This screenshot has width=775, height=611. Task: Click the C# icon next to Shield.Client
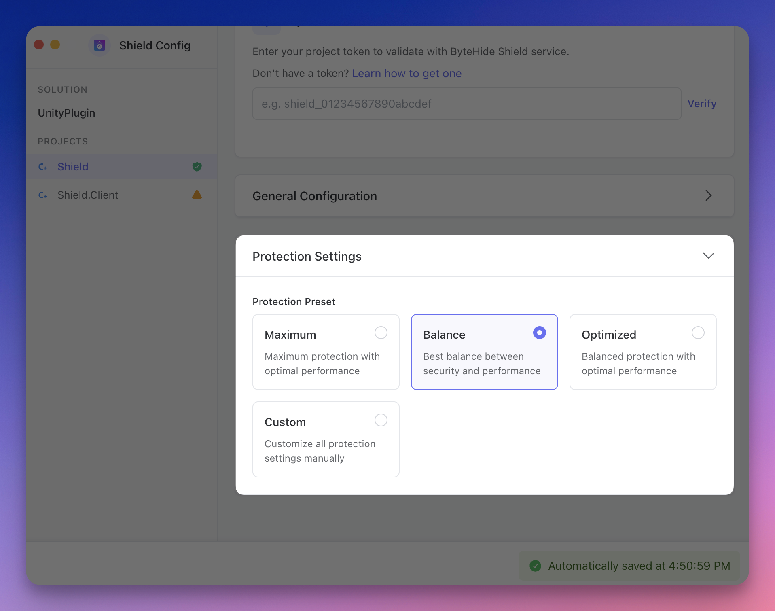pos(43,195)
